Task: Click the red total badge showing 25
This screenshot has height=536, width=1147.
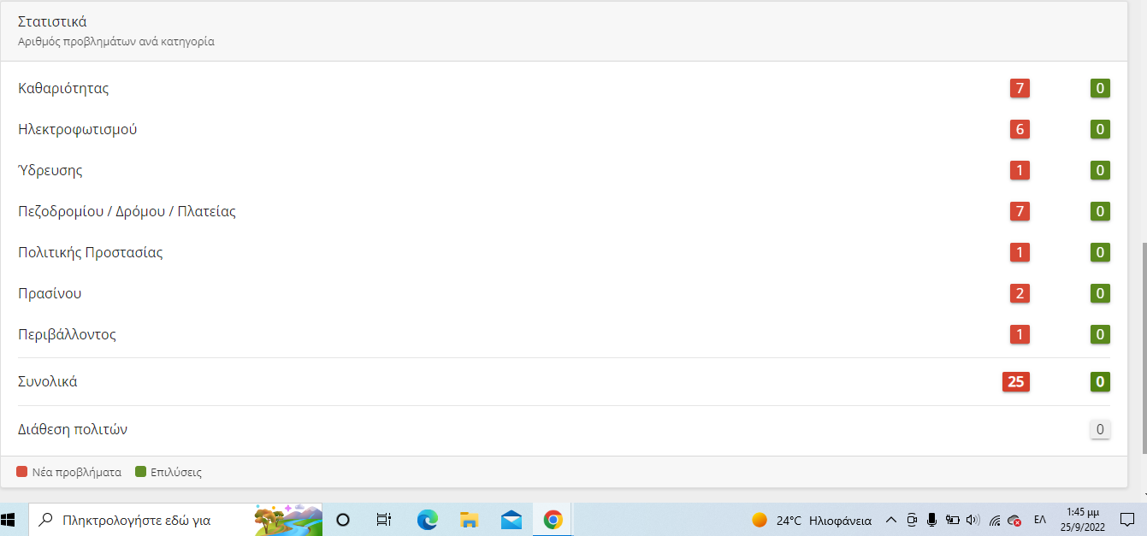Action: 1015,382
